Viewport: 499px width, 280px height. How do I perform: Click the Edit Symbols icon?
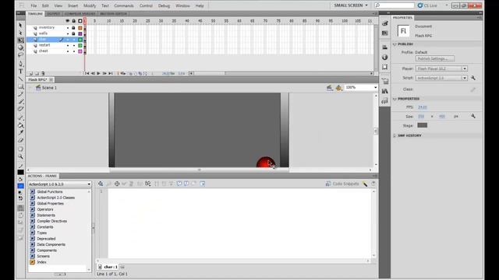[338, 88]
